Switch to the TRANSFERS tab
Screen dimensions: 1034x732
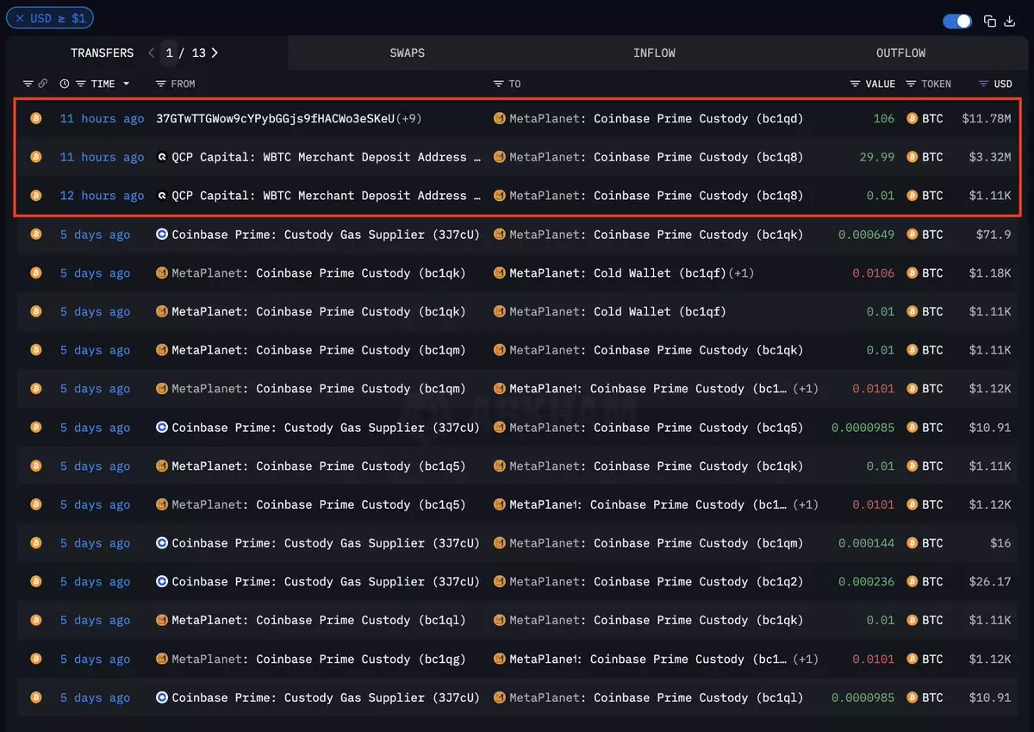click(x=103, y=53)
